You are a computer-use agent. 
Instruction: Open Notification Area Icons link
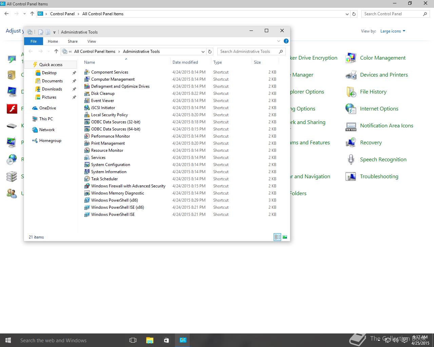point(387,126)
